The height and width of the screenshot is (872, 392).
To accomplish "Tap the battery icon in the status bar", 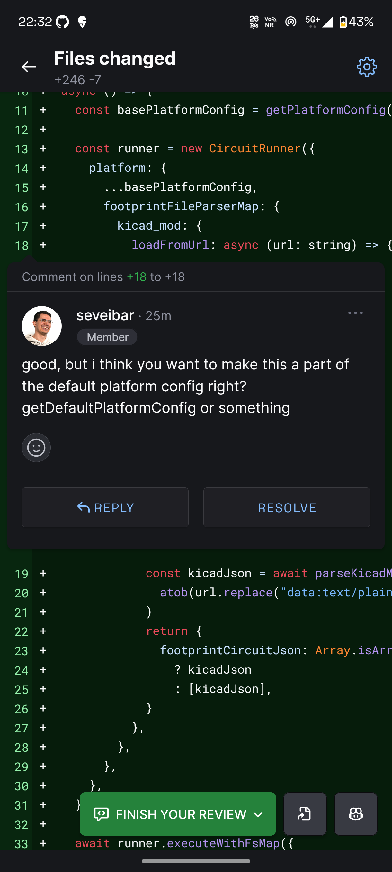I will (x=343, y=22).
